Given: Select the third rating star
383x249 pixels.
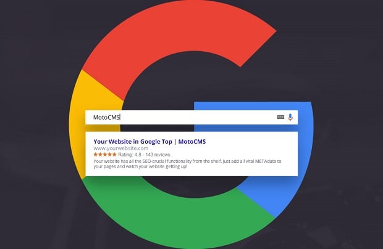Looking at the screenshot, I should click(x=105, y=155).
